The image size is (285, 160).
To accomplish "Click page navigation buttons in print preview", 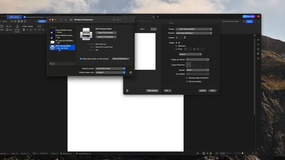I will tap(153, 29).
